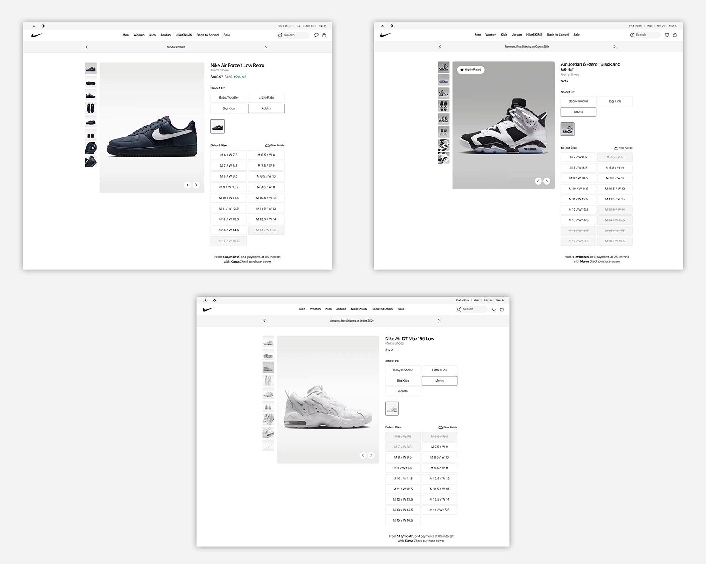Viewport: 706px width, 564px height.
Task: Choose size M 10 / W 11.5 for Air Force 1
Action: click(x=229, y=198)
